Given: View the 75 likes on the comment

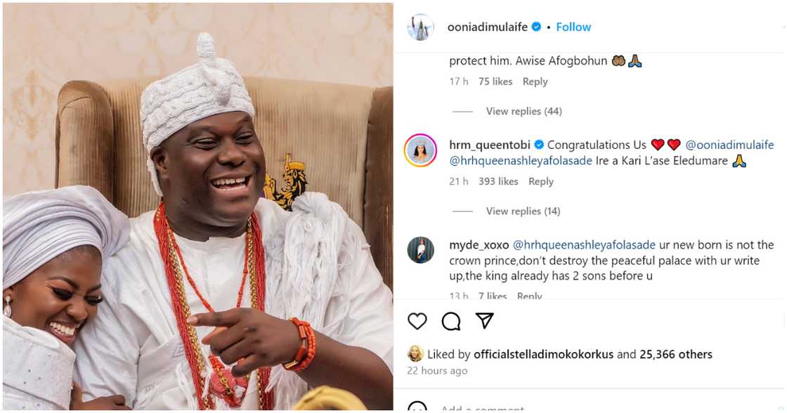Looking at the screenshot, I should [495, 81].
